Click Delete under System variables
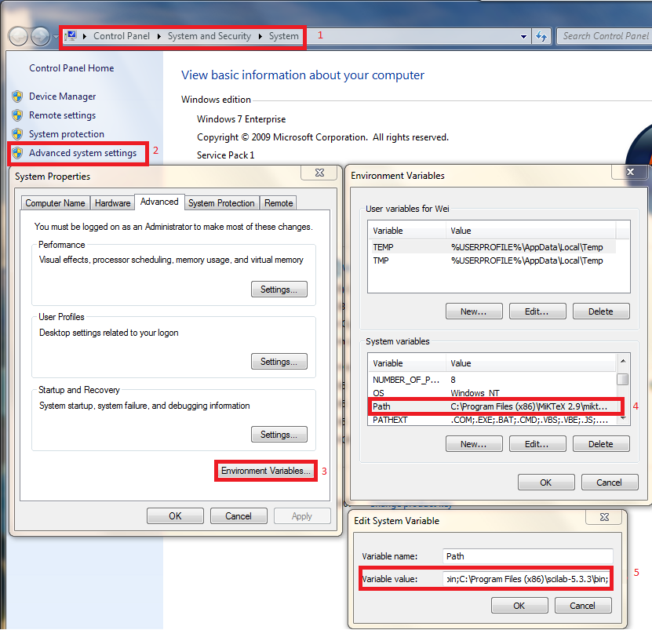 tap(601, 444)
